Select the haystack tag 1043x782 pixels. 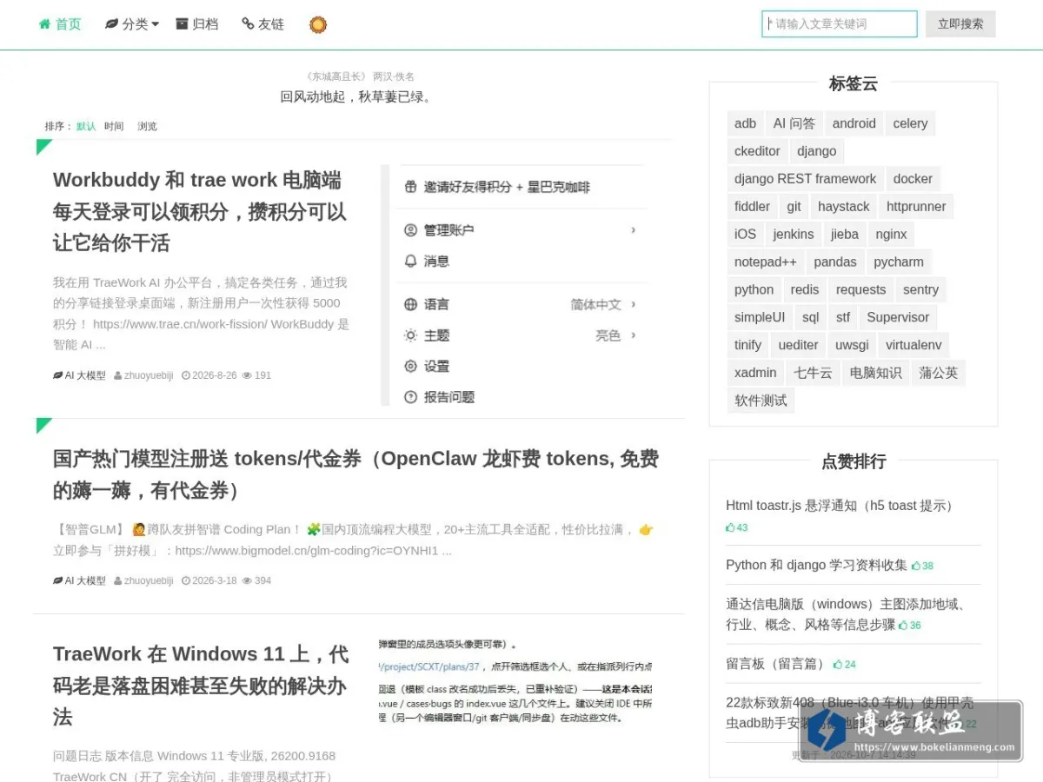(x=843, y=207)
